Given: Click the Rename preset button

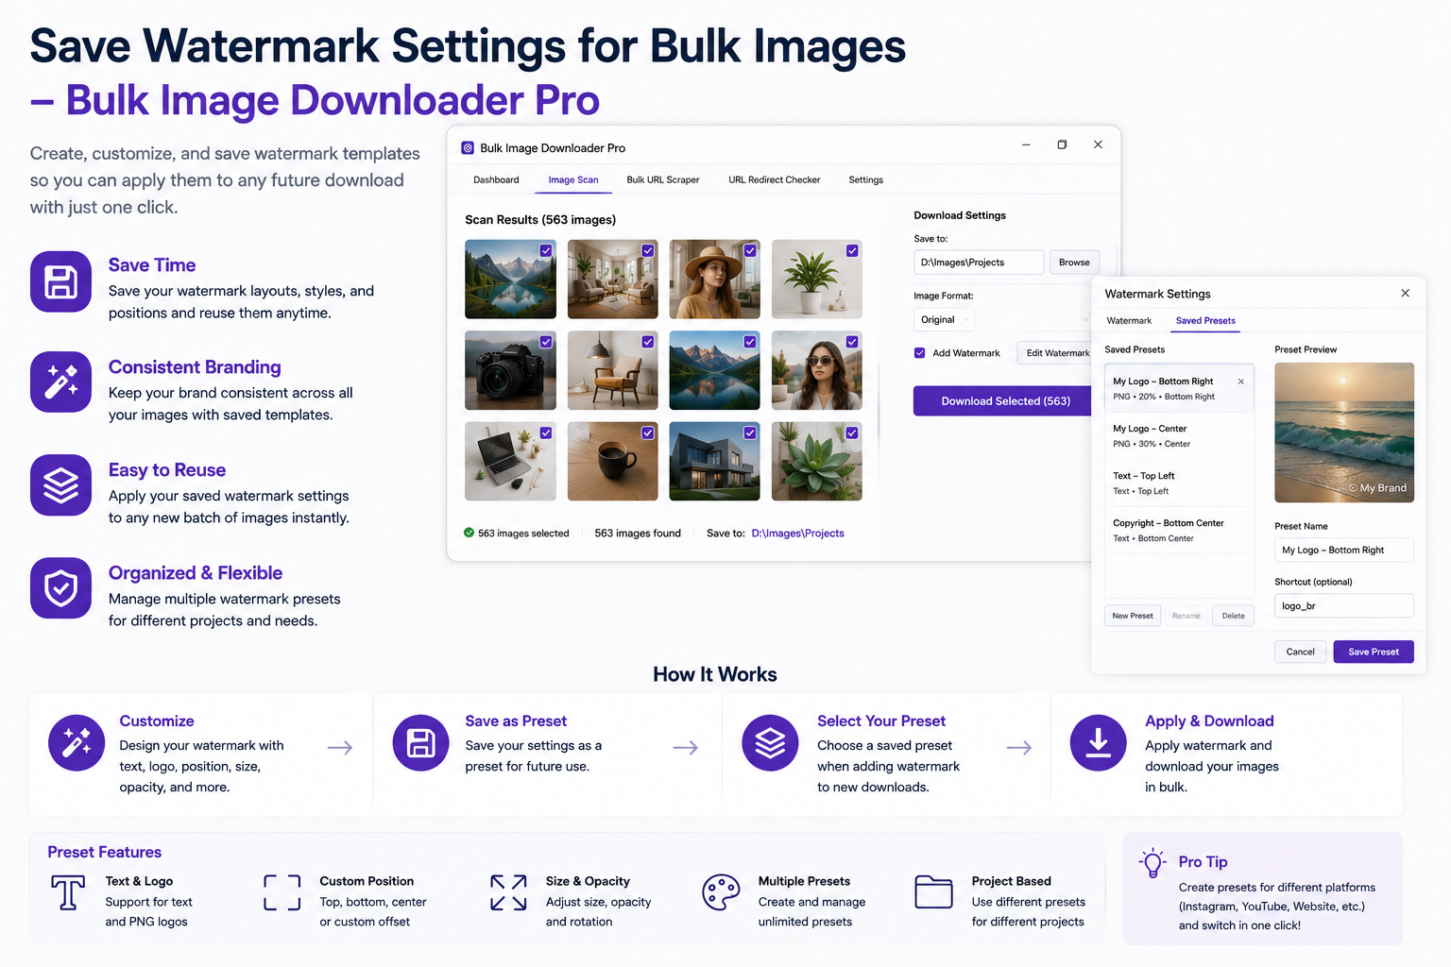Looking at the screenshot, I should point(1186,616).
